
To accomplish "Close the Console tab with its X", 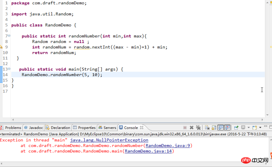I will [x=141, y=127].
